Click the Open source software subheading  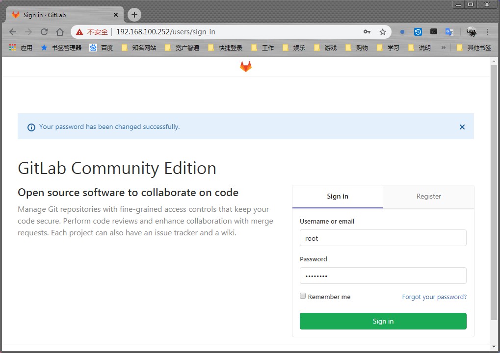click(x=128, y=192)
